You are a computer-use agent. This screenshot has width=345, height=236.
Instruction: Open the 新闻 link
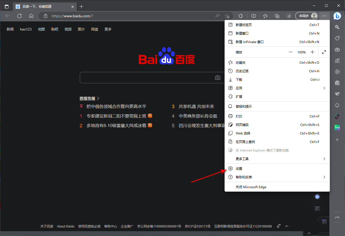10,29
